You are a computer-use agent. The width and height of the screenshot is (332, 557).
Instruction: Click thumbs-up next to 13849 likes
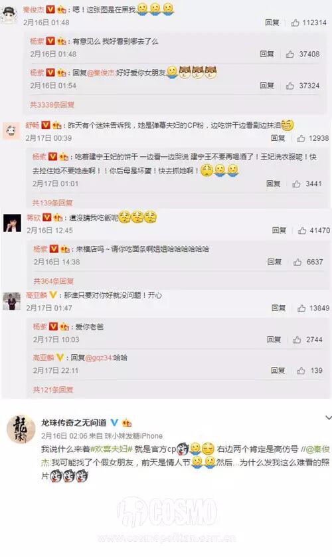301,308
